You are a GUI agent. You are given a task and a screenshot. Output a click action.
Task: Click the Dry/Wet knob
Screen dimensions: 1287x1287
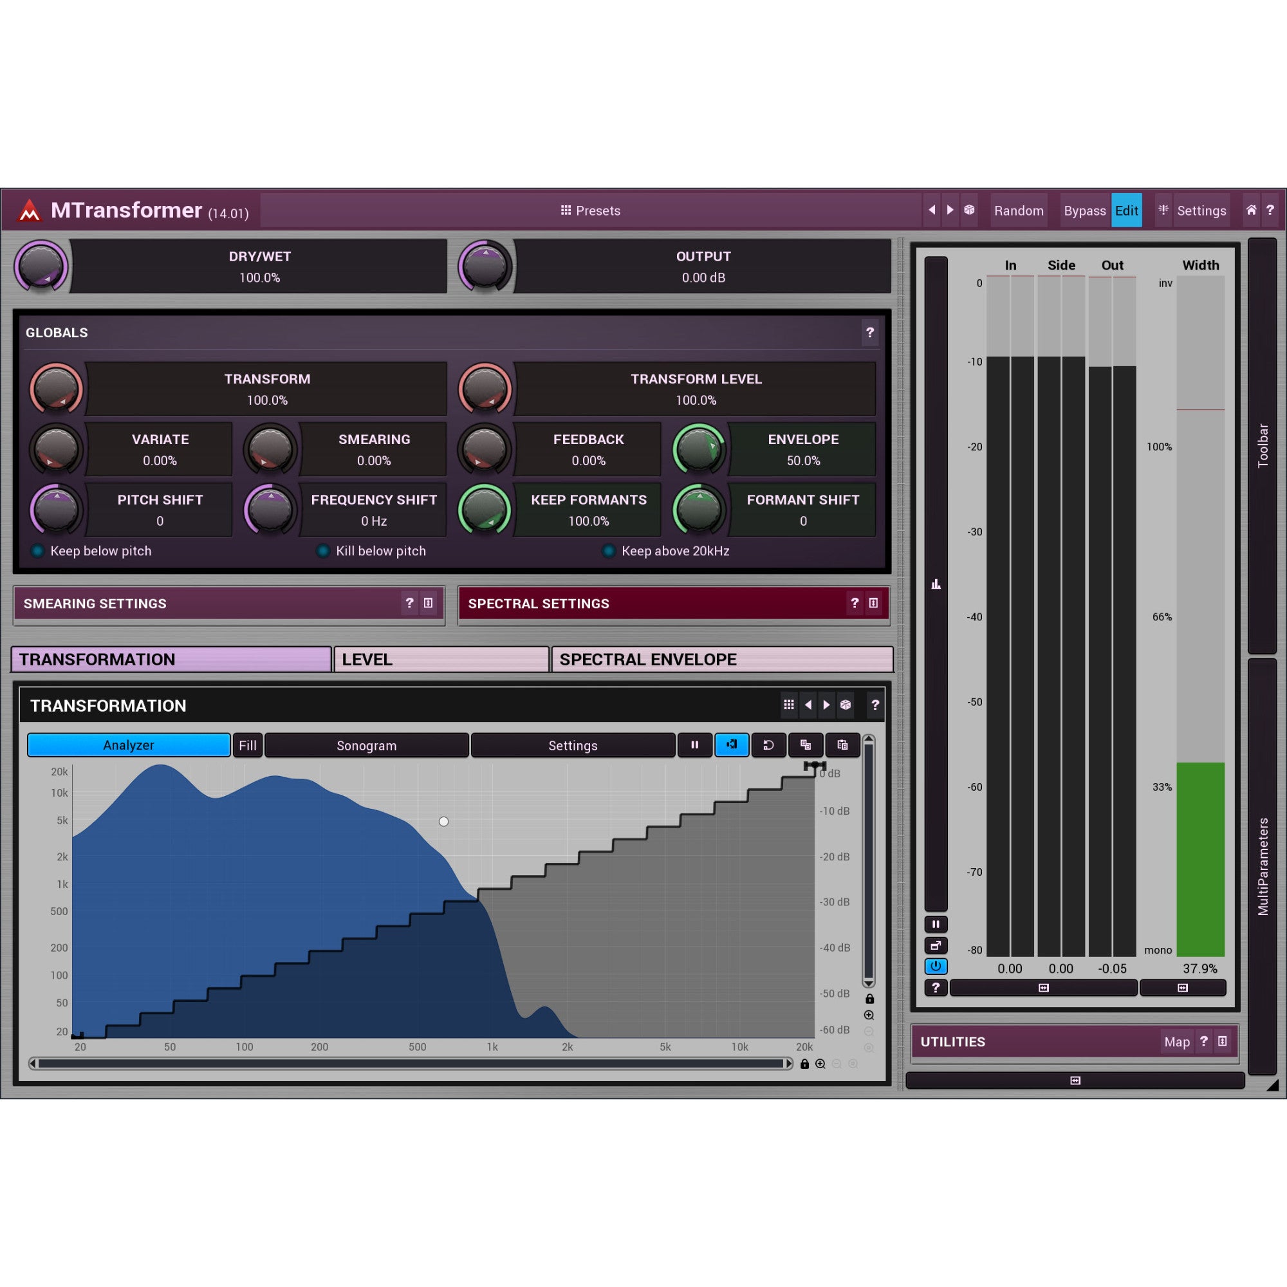tap(41, 266)
